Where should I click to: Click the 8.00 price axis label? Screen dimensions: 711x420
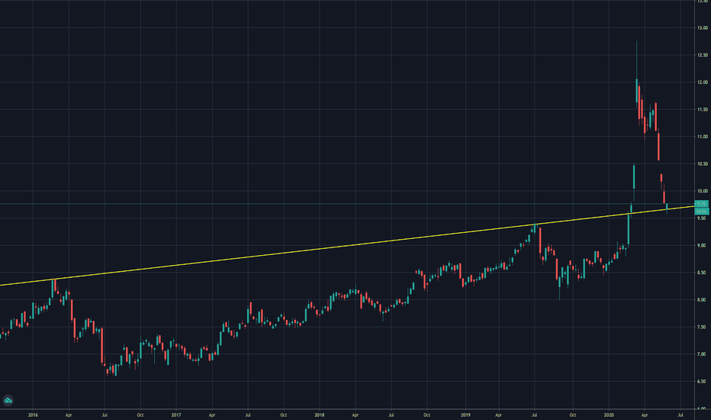703,300
